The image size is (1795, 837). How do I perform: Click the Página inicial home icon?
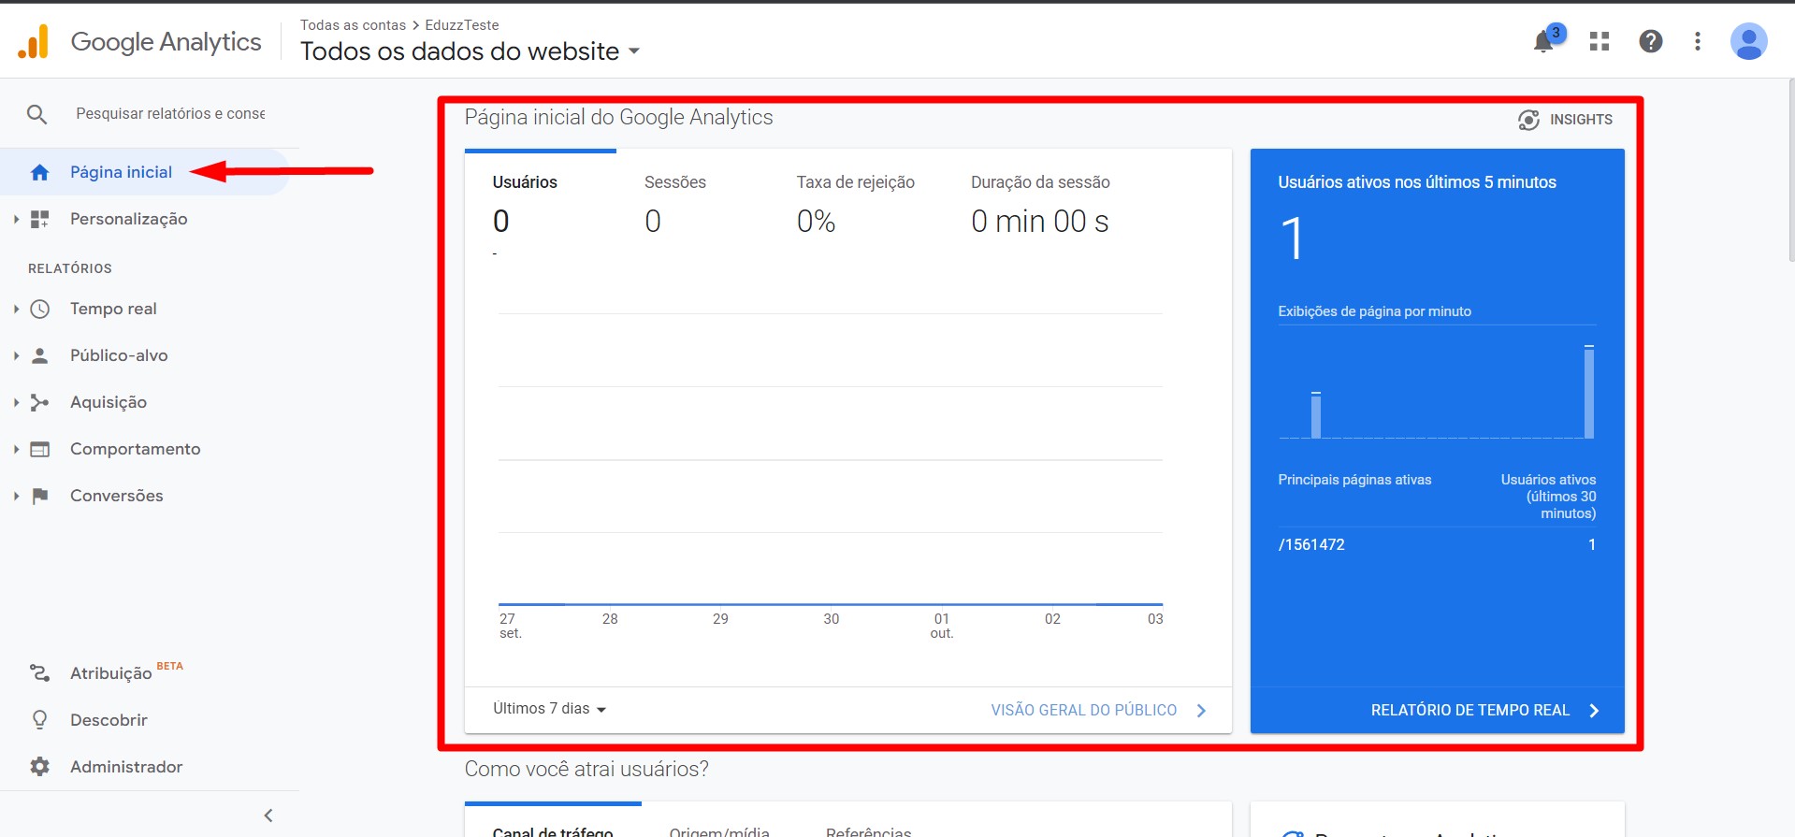tap(39, 172)
